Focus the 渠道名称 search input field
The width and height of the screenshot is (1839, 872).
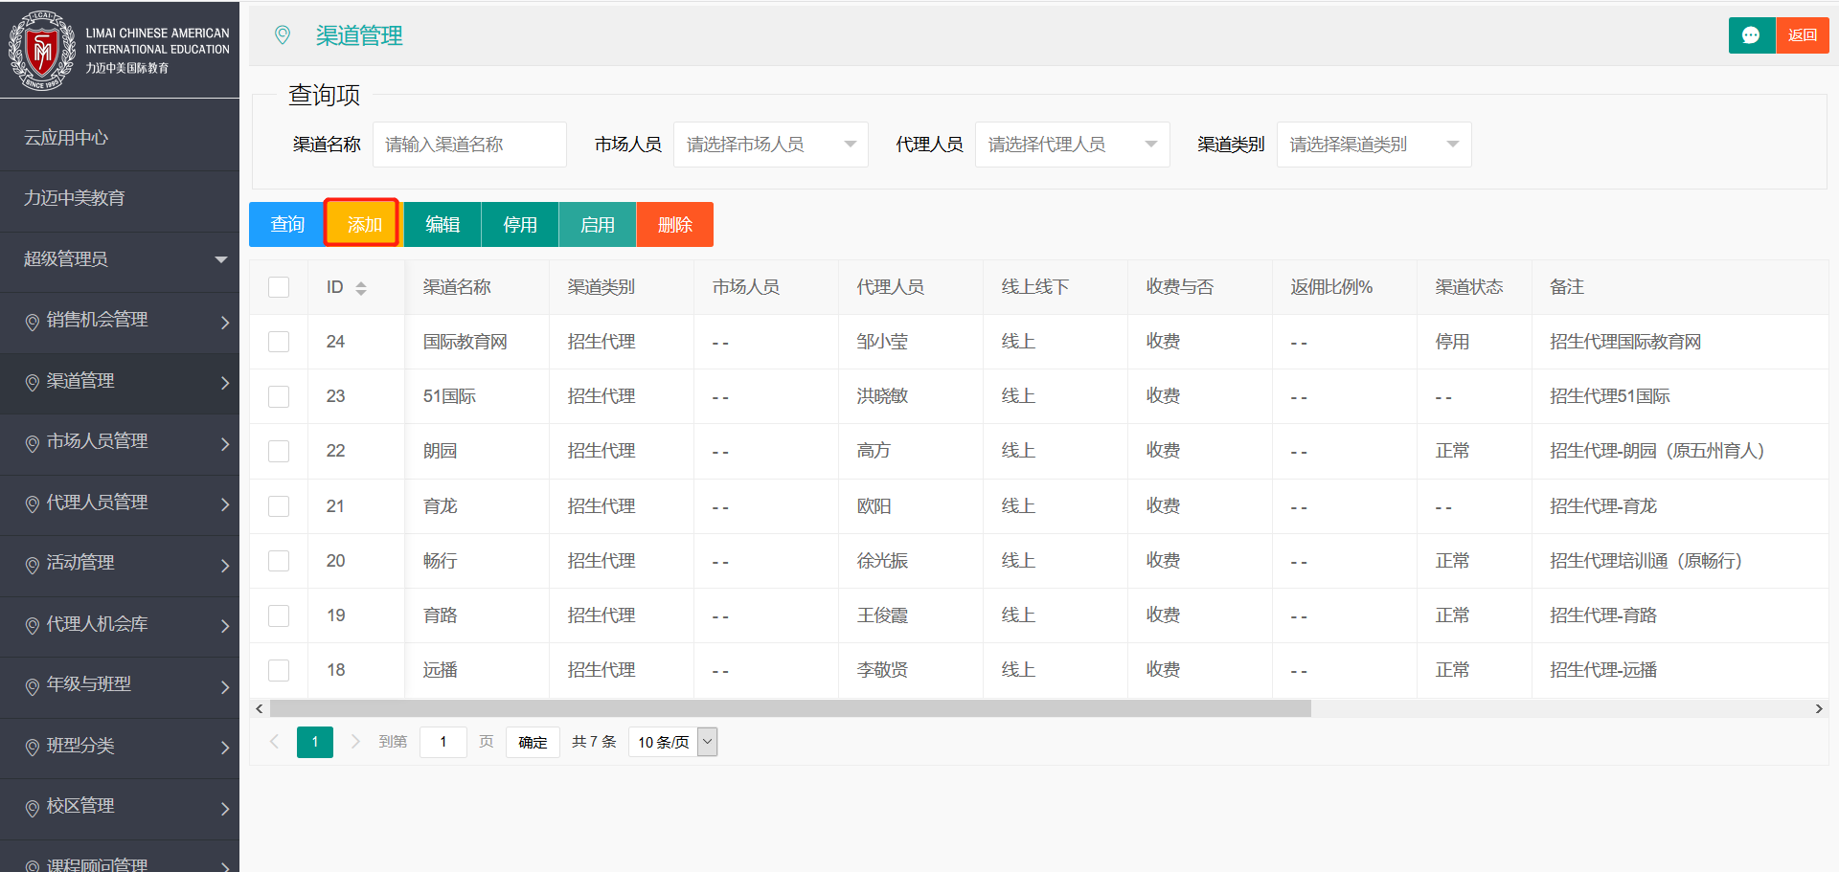(469, 145)
